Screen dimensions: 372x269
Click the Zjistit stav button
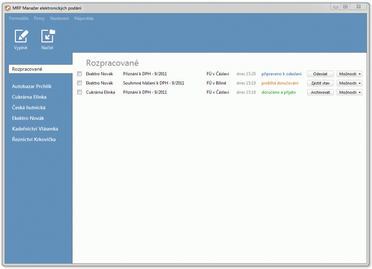click(x=320, y=83)
